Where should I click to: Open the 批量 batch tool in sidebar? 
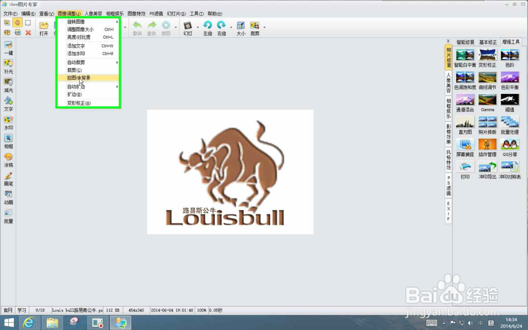[x=8, y=216]
